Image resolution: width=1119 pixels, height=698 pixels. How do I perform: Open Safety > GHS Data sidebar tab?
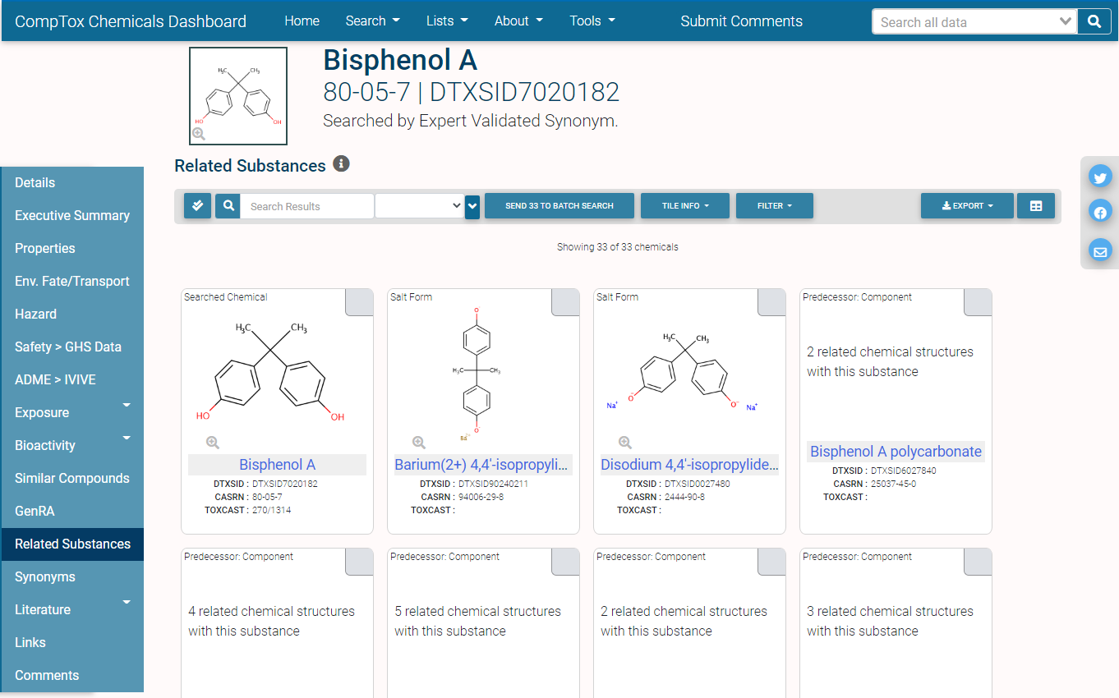[x=72, y=347]
